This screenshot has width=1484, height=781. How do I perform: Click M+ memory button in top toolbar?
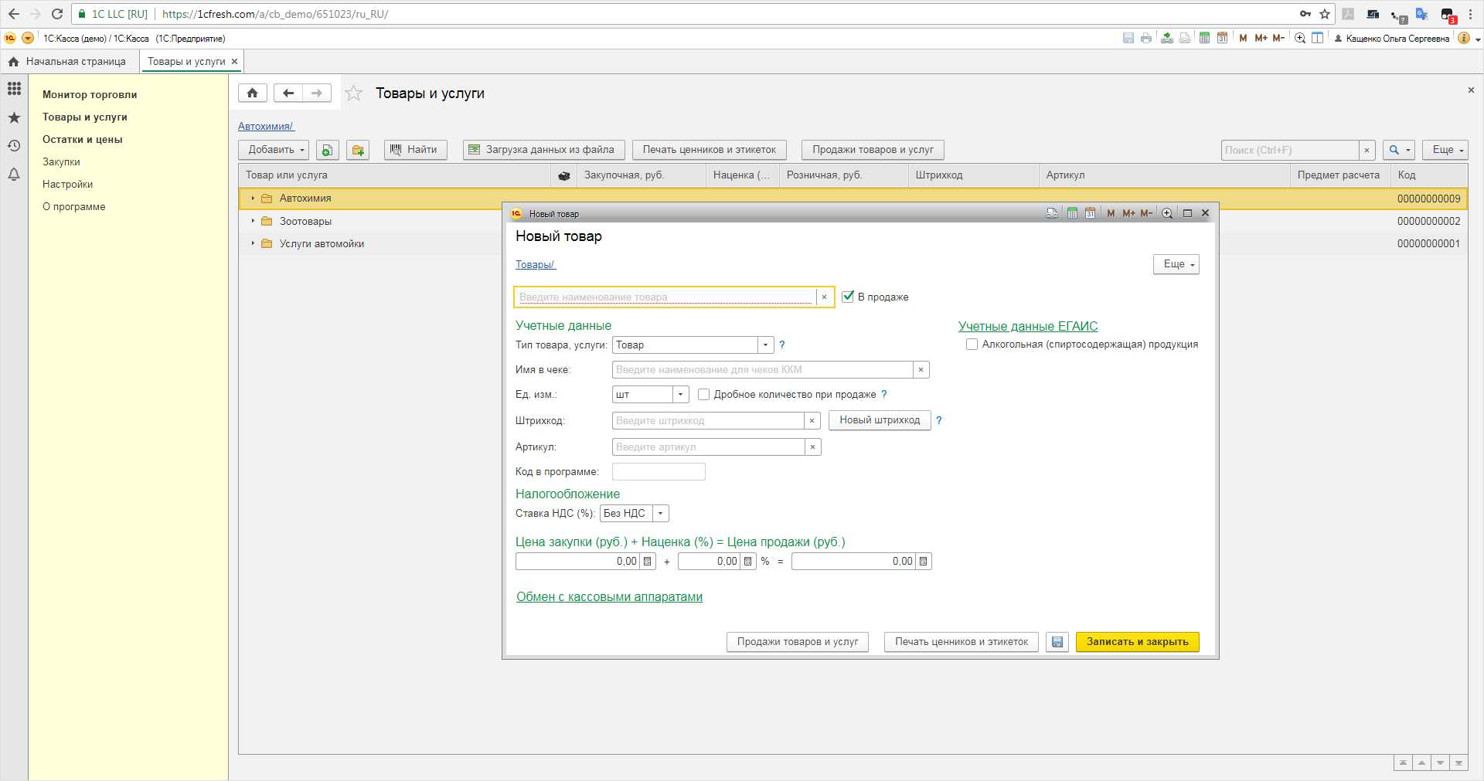click(x=1261, y=38)
